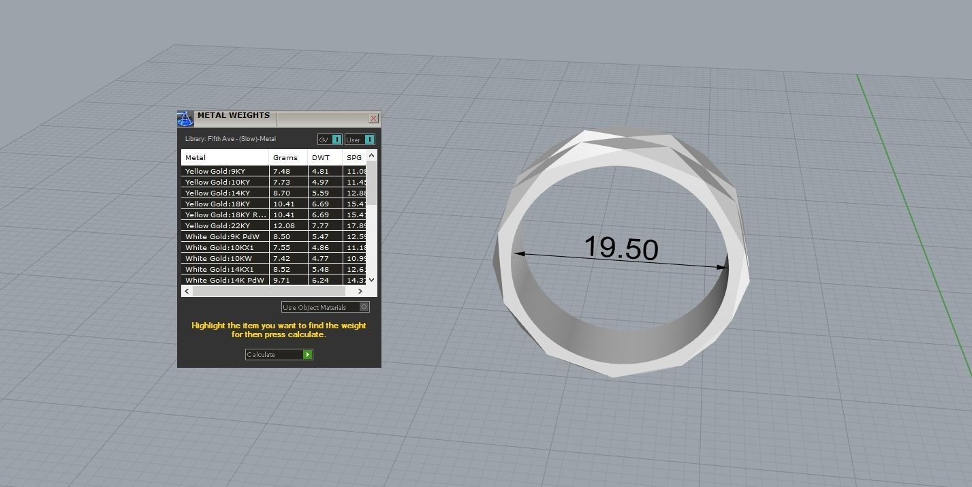
Task: Click the 7.48 grams cell
Action: click(x=288, y=171)
